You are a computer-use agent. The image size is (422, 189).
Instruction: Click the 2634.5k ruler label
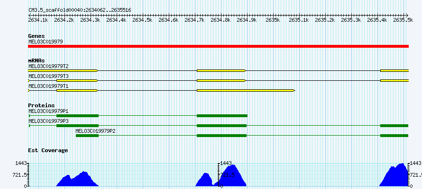pos(143,20)
